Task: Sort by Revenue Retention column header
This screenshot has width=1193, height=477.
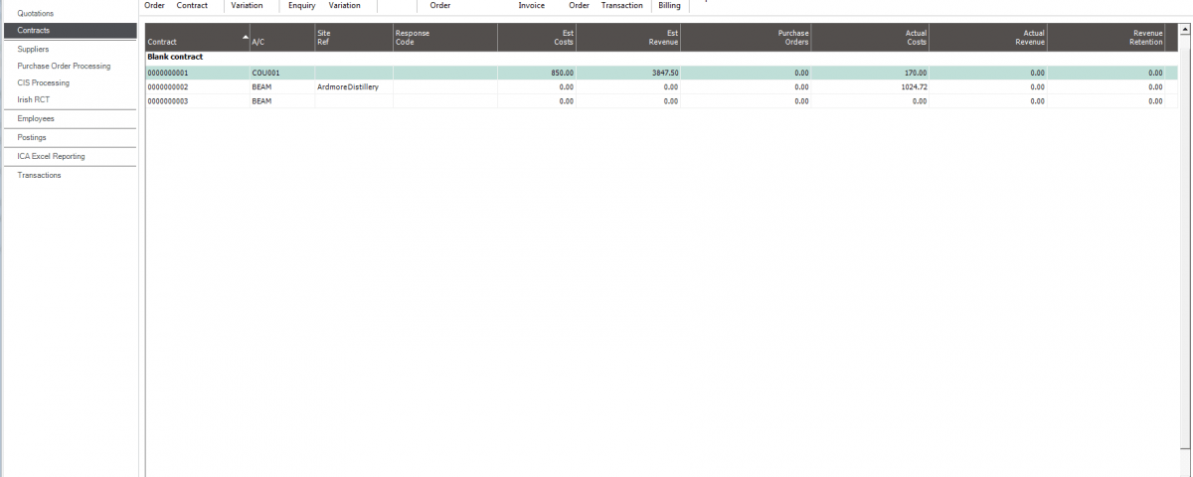Action: (1106, 38)
